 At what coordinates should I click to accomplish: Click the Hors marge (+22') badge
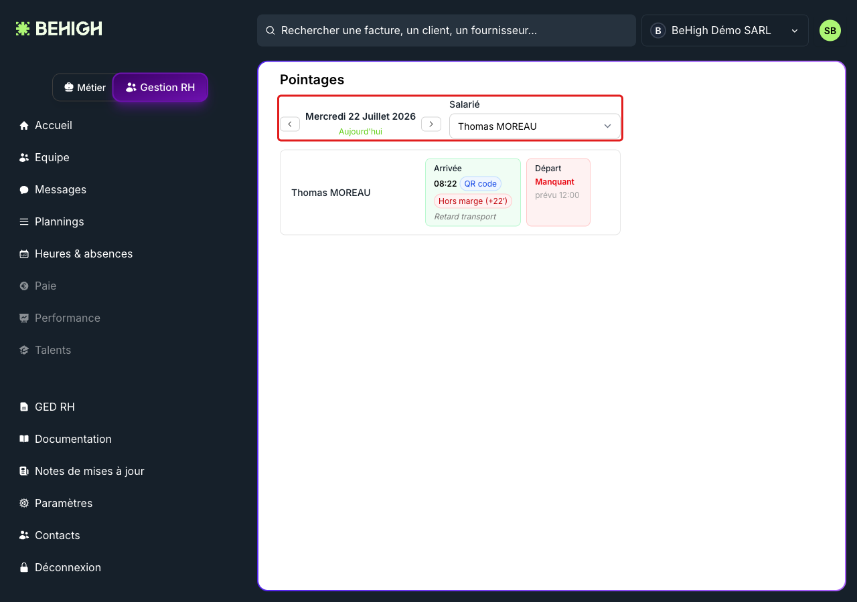[473, 201]
